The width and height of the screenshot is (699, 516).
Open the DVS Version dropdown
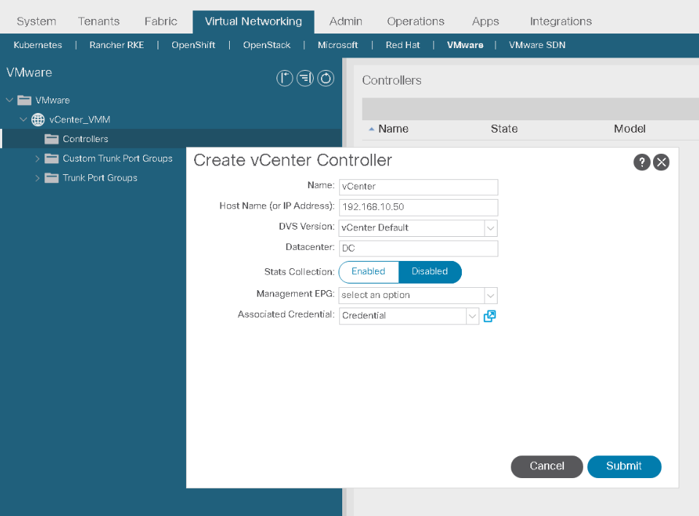[x=490, y=228]
